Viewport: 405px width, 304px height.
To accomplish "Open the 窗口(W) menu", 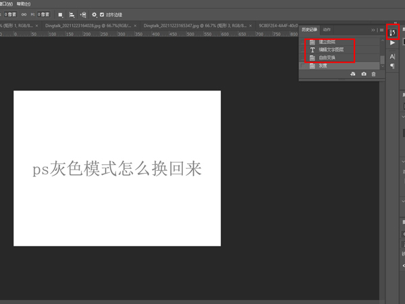I will click(6, 4).
